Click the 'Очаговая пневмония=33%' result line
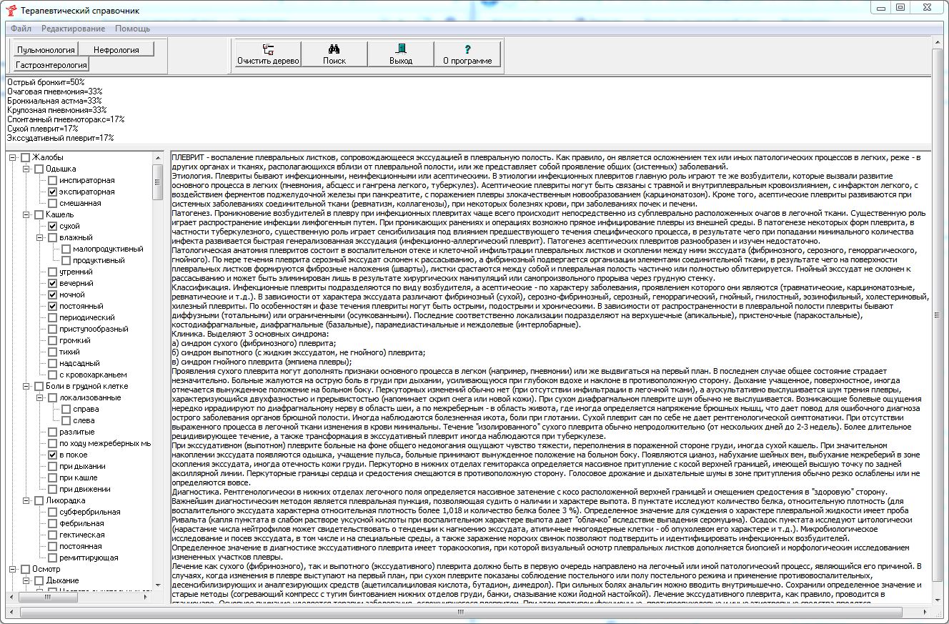This screenshot has height=624, width=949. tap(55, 92)
